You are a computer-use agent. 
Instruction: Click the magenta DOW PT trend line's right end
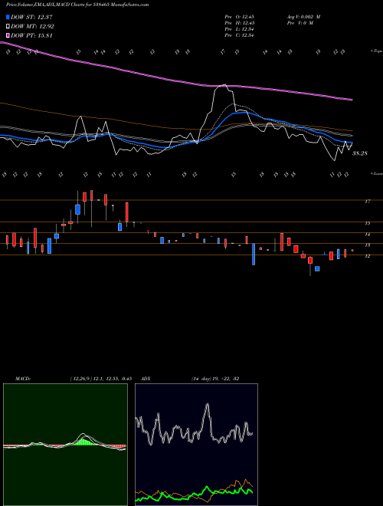[351, 100]
